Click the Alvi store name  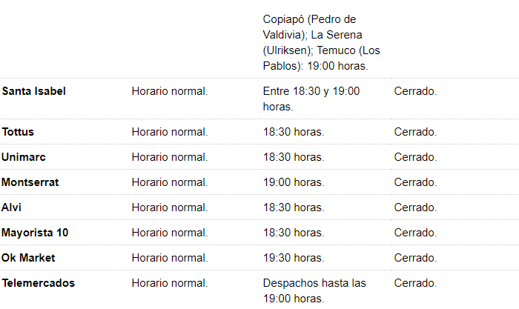click(12, 207)
